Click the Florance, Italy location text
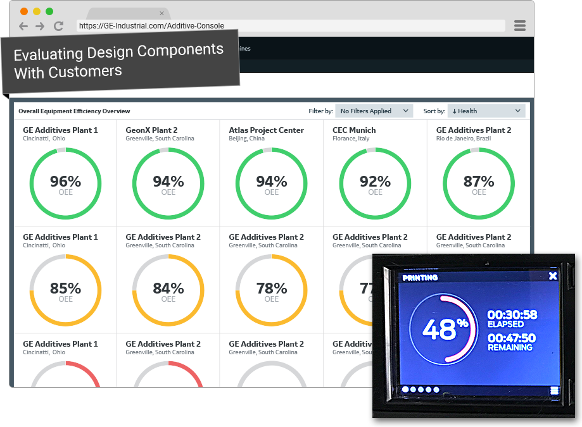This screenshot has height=427, width=582. coord(351,139)
